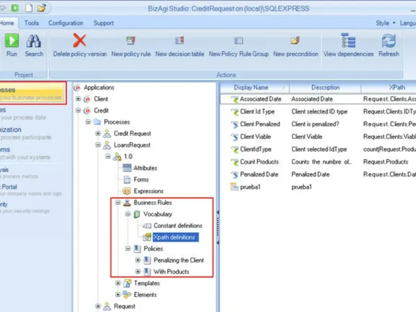
Task: Select the Penalized Date row
Action: pos(318,174)
